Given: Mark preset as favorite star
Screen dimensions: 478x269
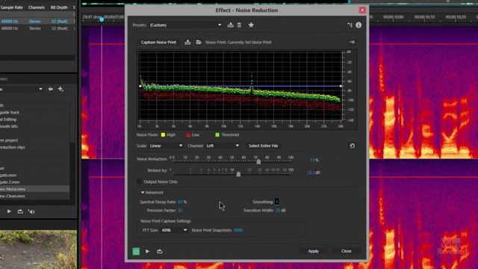Looking at the screenshot, I should pos(251,25).
